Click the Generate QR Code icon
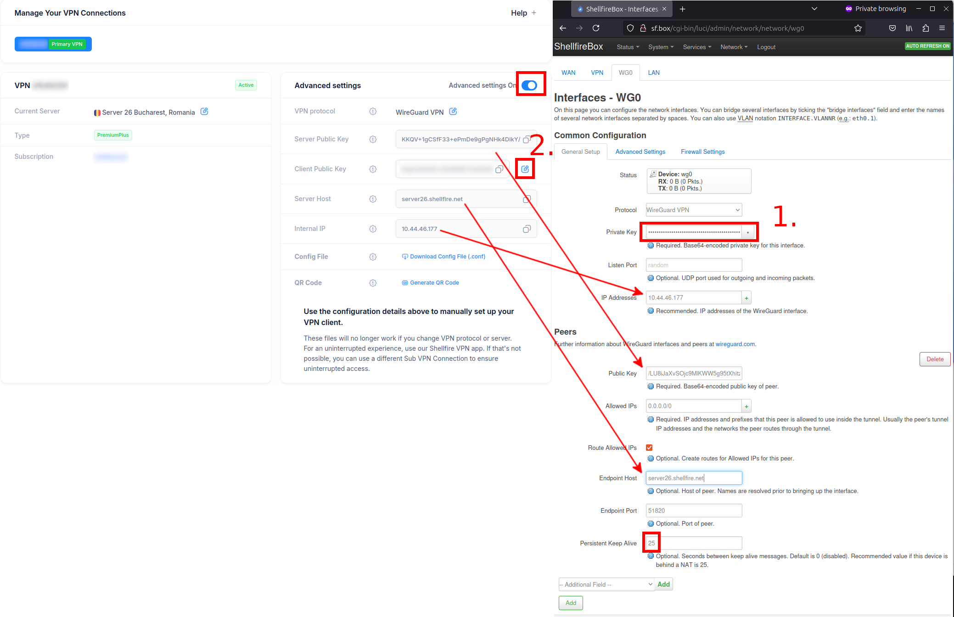This screenshot has height=617, width=954. 404,282
